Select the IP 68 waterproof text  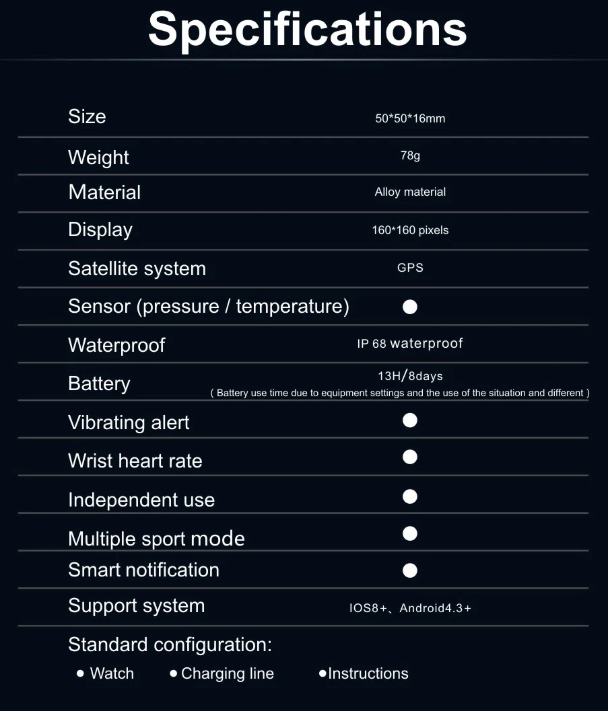tap(410, 343)
